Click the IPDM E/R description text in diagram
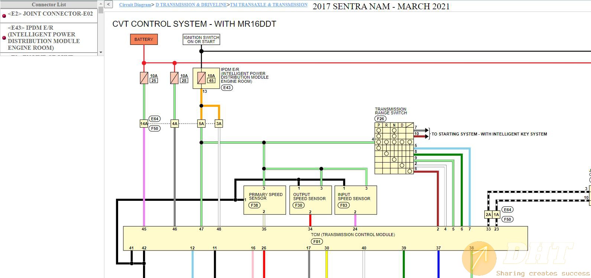The image size is (591, 278). pos(245,75)
